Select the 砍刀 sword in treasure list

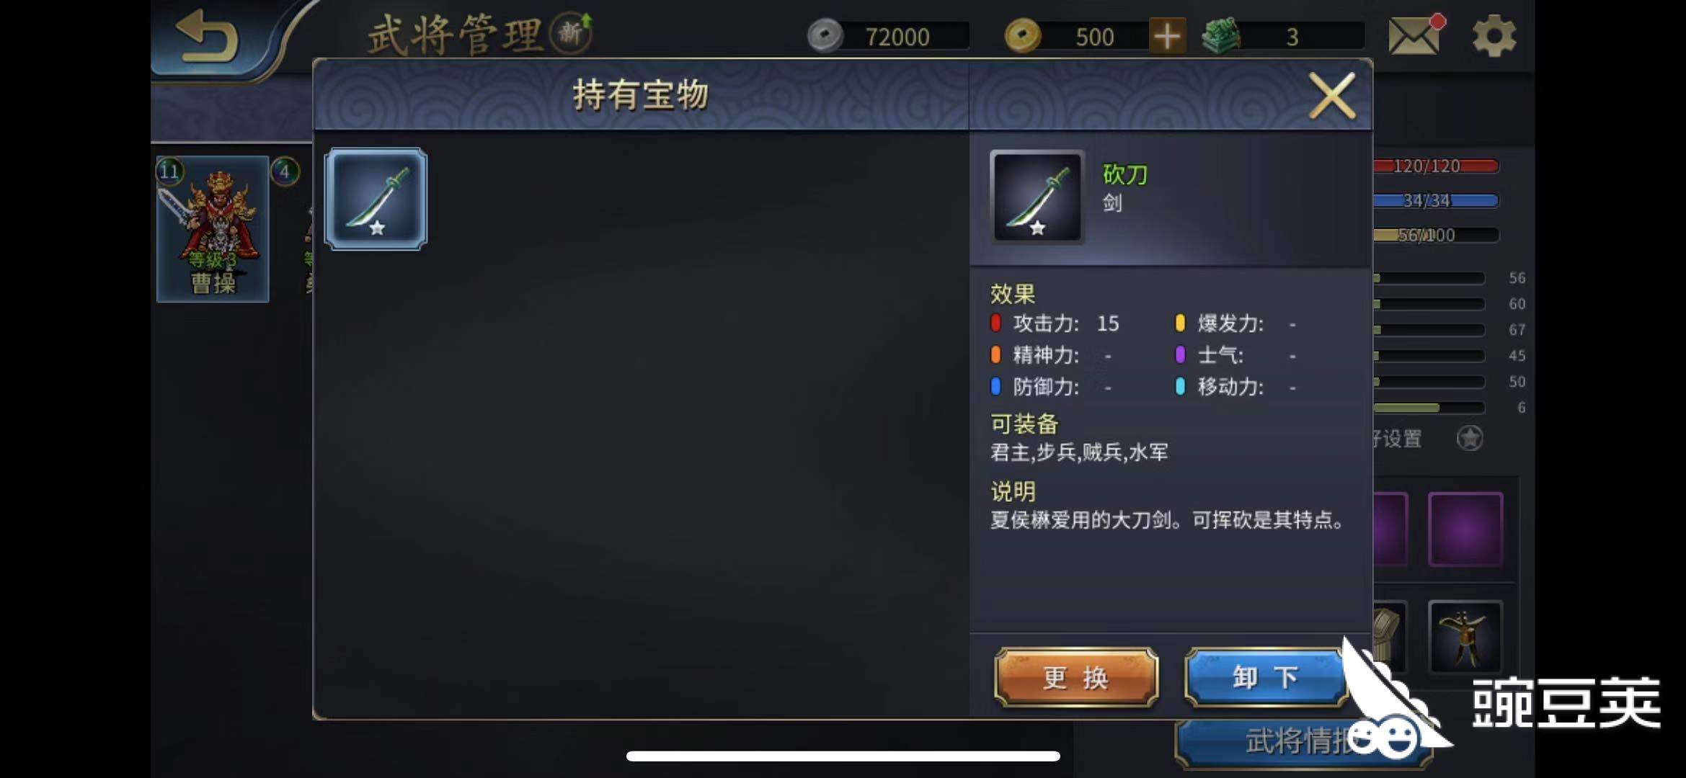(x=376, y=199)
